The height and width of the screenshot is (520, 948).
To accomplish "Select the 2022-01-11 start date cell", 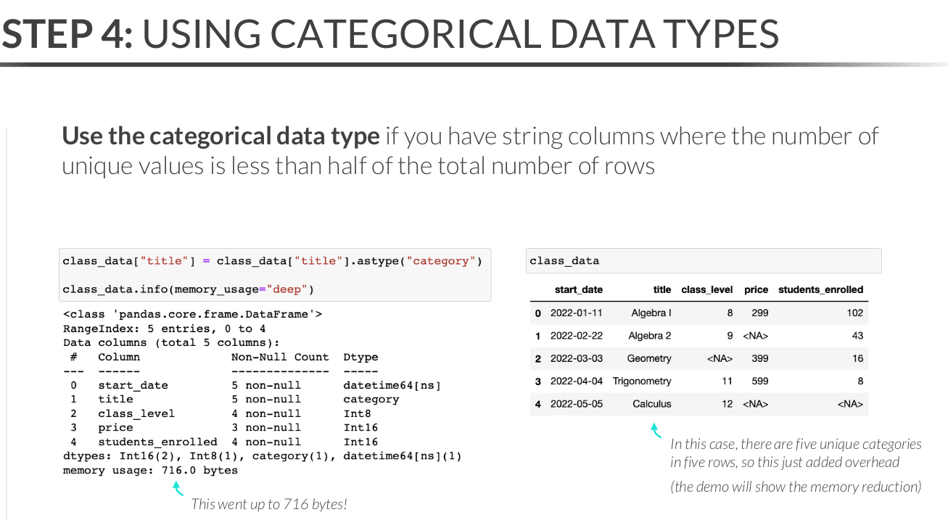I will [576, 313].
